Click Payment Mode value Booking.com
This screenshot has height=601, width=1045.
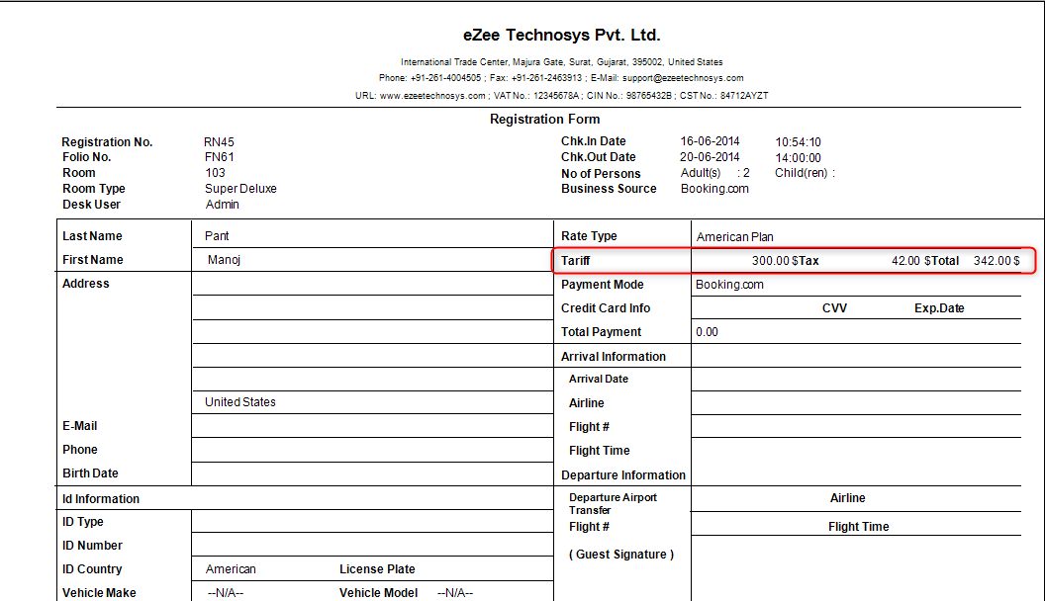pyautogui.click(x=729, y=285)
